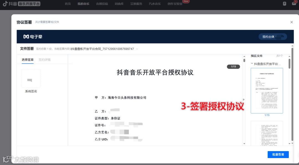Open 我的音乐 navigation item

tap(83, 4)
